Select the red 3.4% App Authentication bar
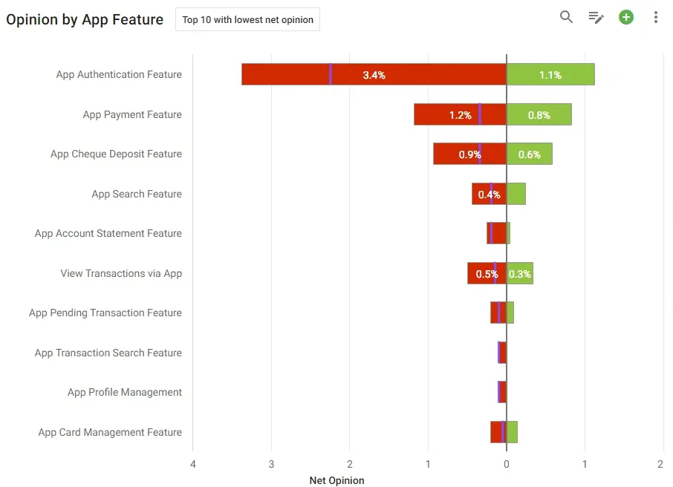 tap(374, 74)
